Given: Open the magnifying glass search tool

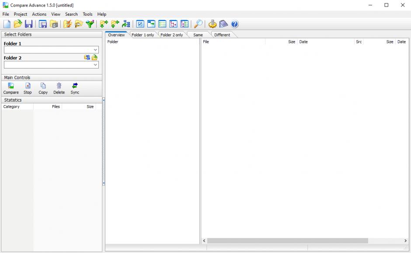Looking at the screenshot, I should pos(198,24).
